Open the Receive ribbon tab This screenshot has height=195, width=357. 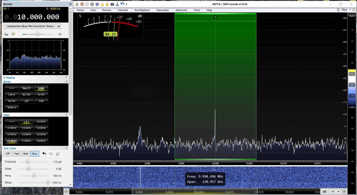coord(107,10)
